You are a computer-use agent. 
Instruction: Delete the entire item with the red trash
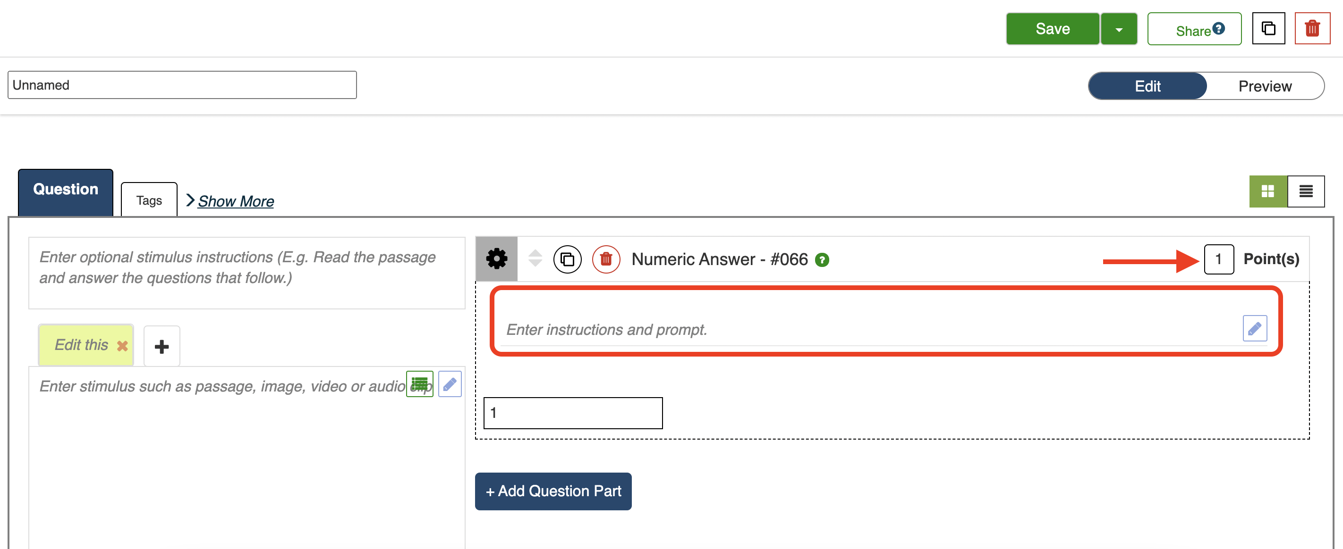coord(1312,29)
